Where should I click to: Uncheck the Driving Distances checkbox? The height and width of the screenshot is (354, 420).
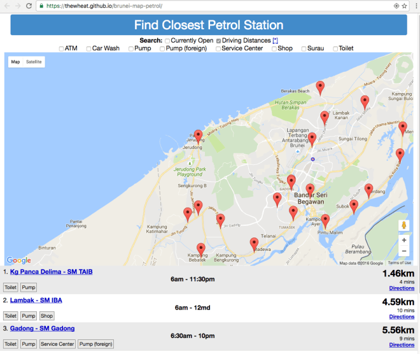[x=218, y=41]
